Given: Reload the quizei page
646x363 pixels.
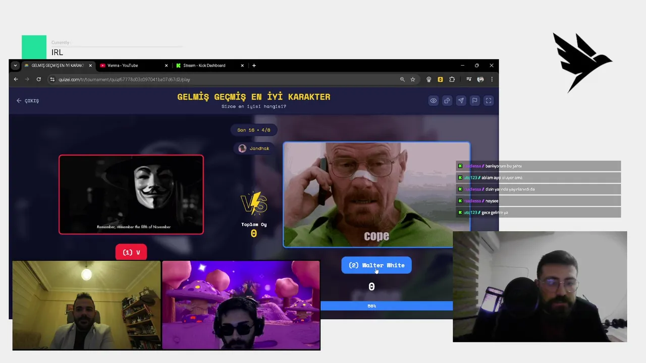Looking at the screenshot, I should [x=38, y=79].
